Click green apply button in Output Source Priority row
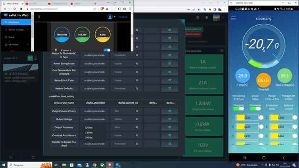 pos(170,111)
